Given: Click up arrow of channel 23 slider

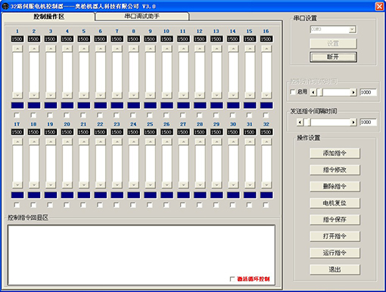Looking at the screenshot, I should [x=117, y=141].
